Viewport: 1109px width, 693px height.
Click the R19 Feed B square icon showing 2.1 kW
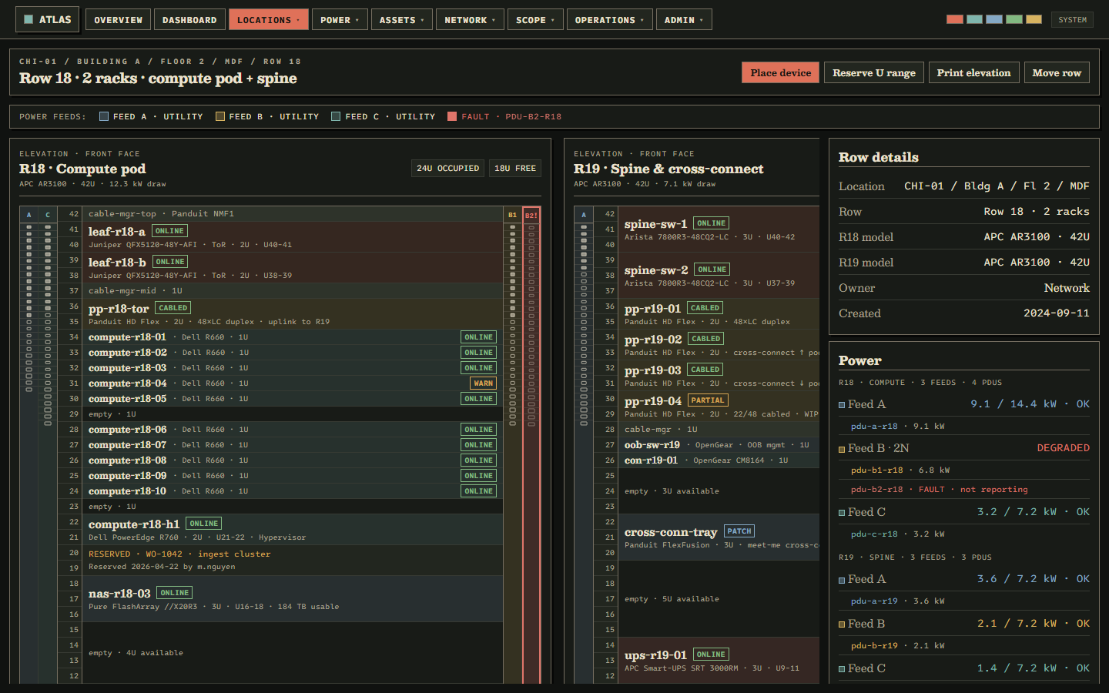coord(842,624)
